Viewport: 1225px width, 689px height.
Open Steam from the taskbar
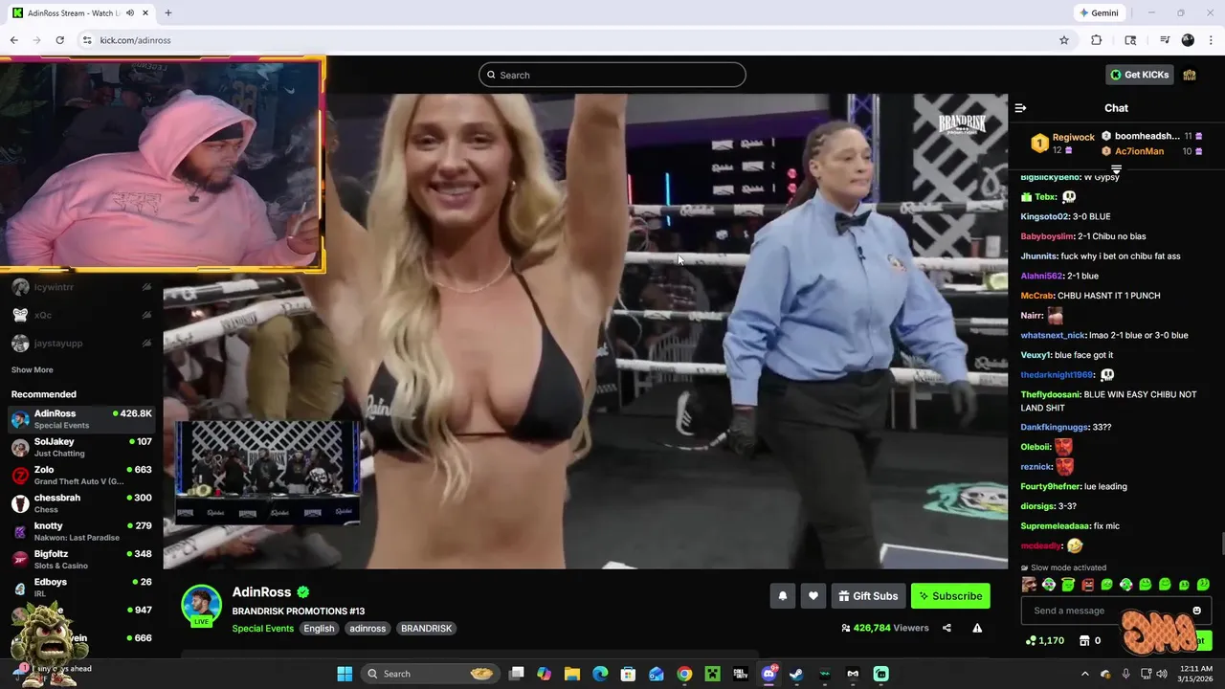coord(796,674)
